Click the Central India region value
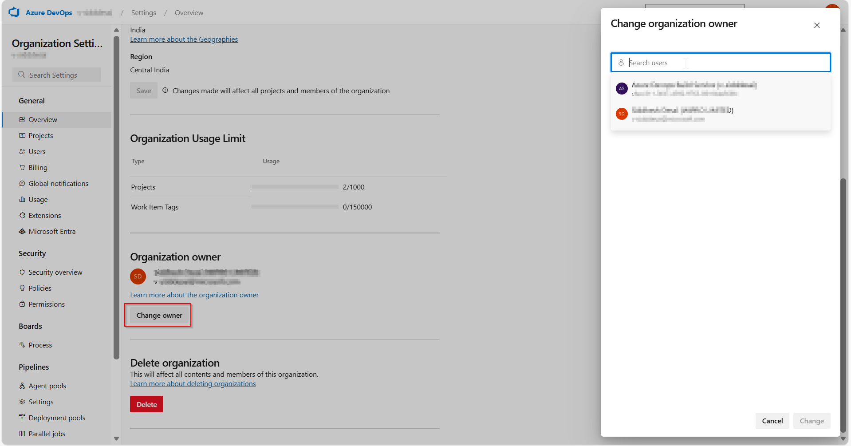The width and height of the screenshot is (851, 446). point(150,70)
